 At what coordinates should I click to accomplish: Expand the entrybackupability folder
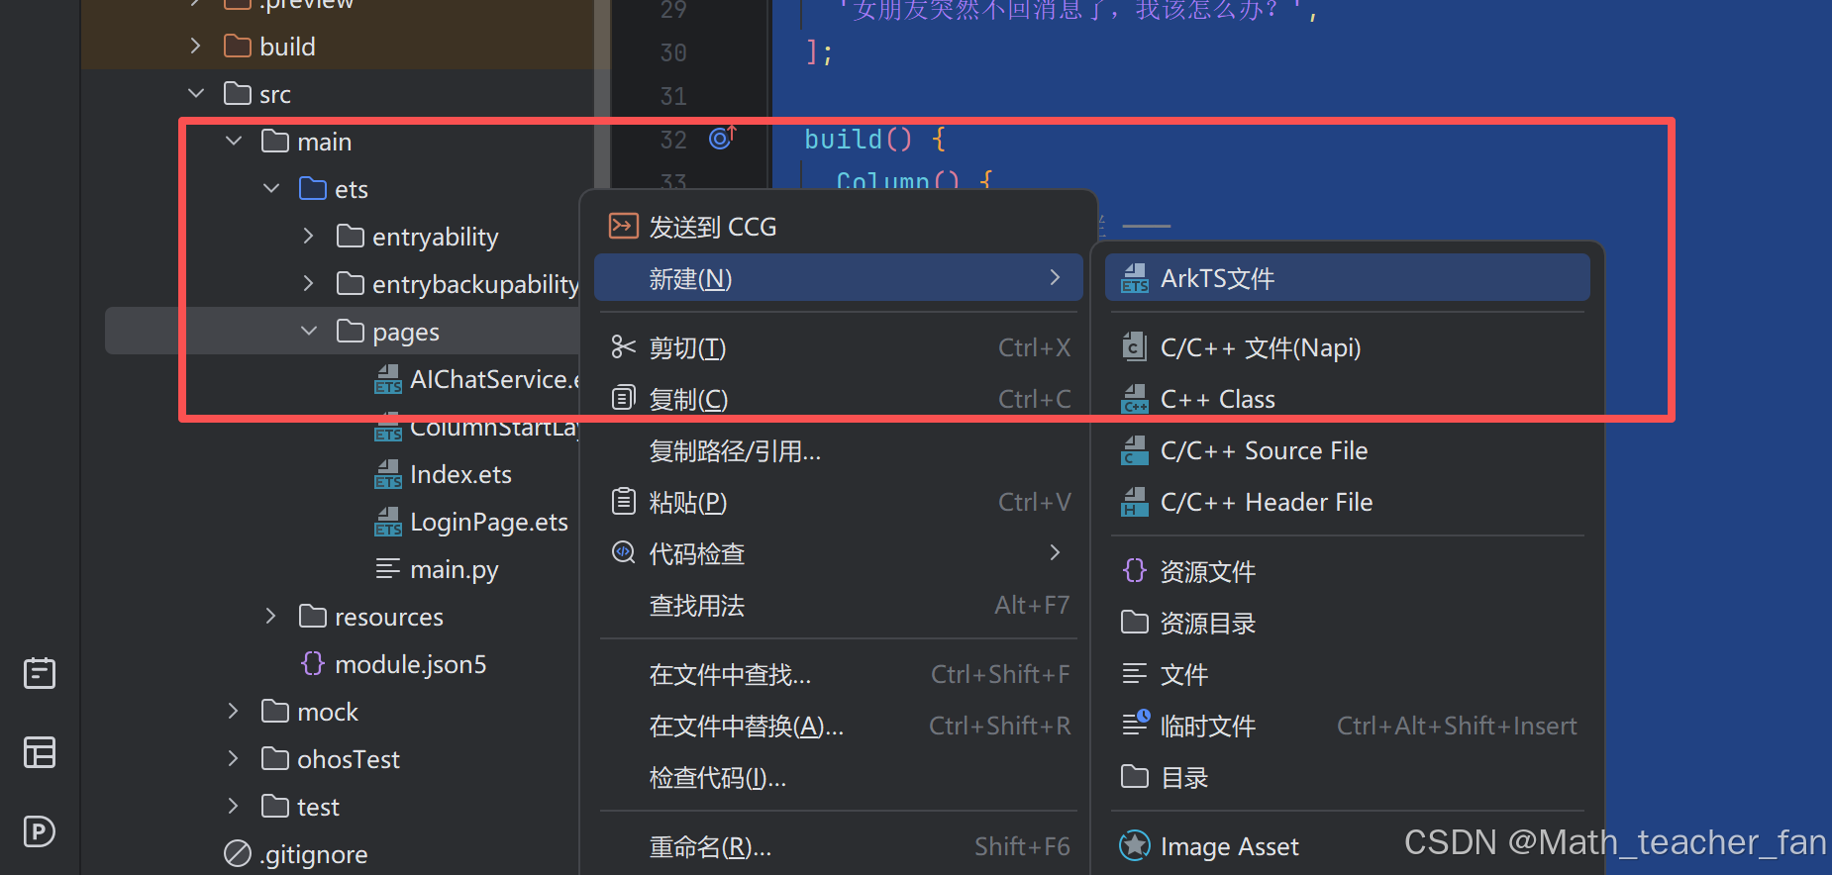(308, 283)
